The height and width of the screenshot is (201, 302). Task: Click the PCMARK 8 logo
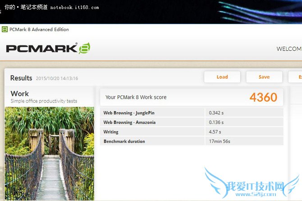(x=48, y=48)
